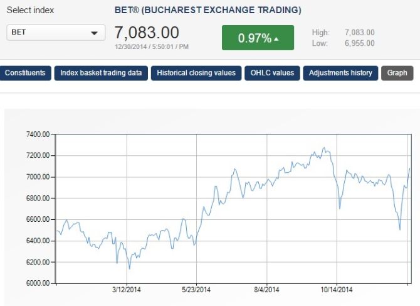Image resolution: width=420 pixels, height=306 pixels.
Task: Click the 7200.00 y-axis label
Action: (x=38, y=155)
